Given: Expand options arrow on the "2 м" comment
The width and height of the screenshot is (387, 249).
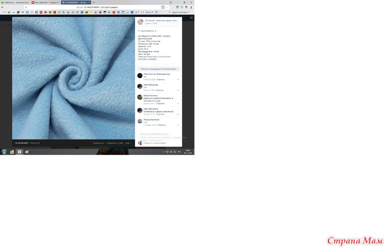Looking at the screenshot, I should tap(178, 90).
